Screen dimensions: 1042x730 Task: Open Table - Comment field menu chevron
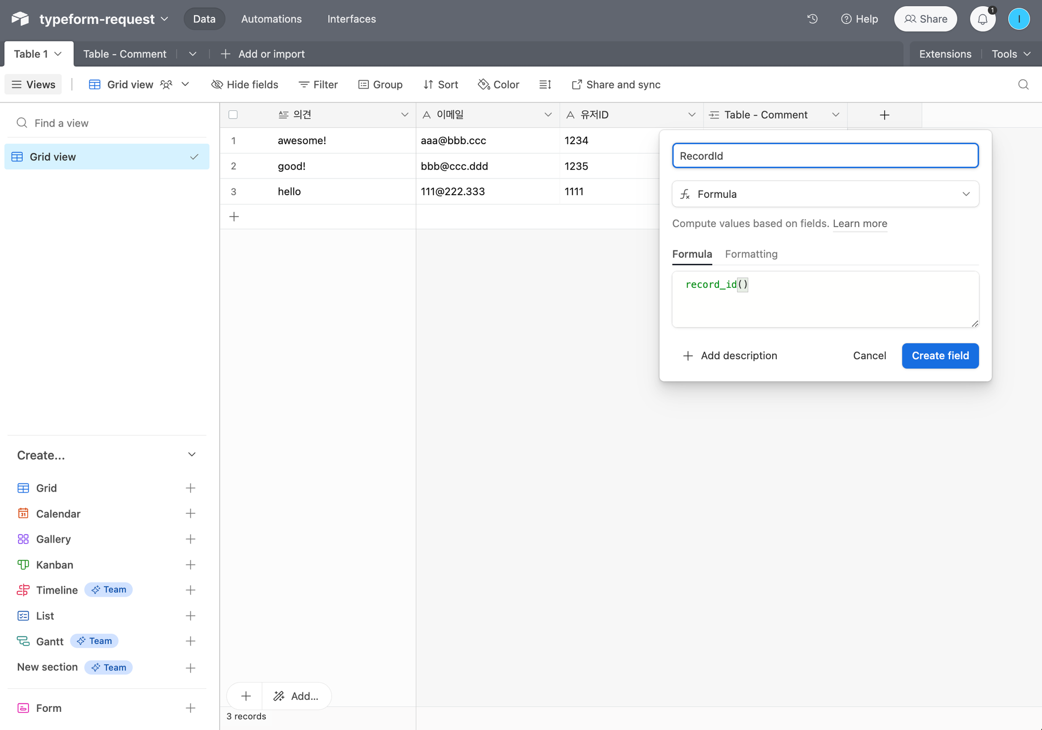click(836, 115)
